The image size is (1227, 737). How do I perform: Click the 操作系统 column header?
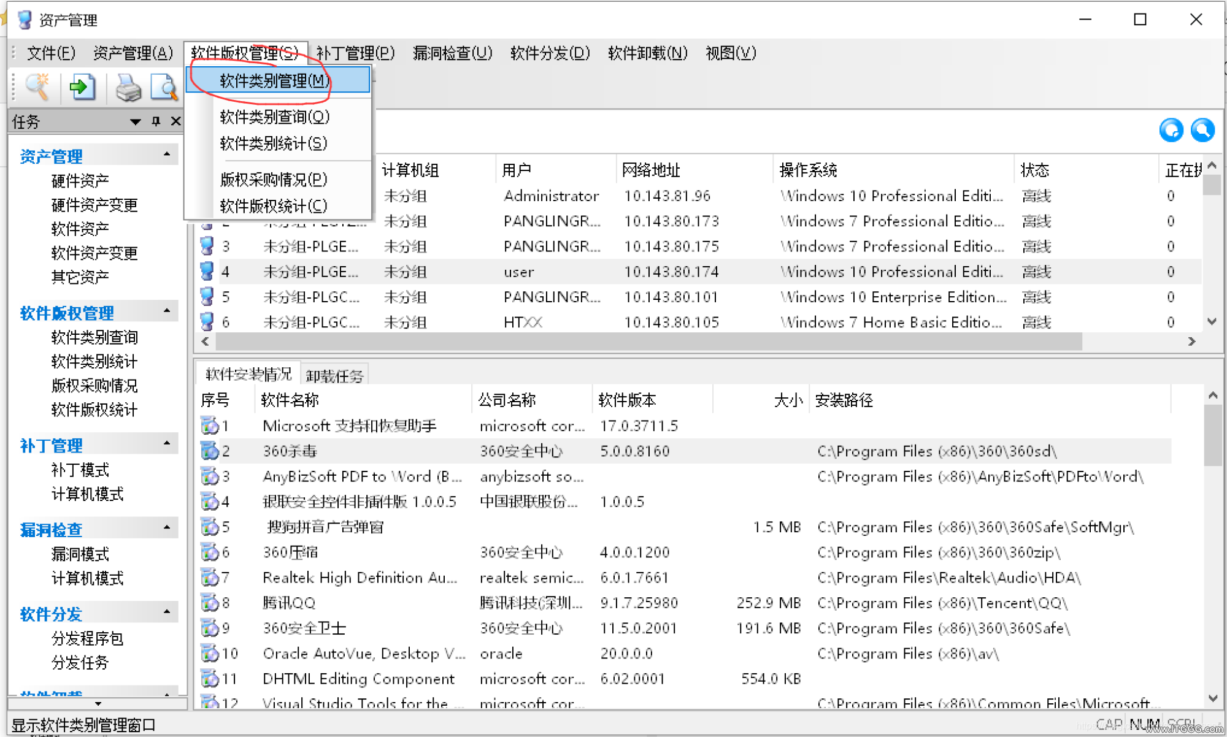tap(893, 170)
